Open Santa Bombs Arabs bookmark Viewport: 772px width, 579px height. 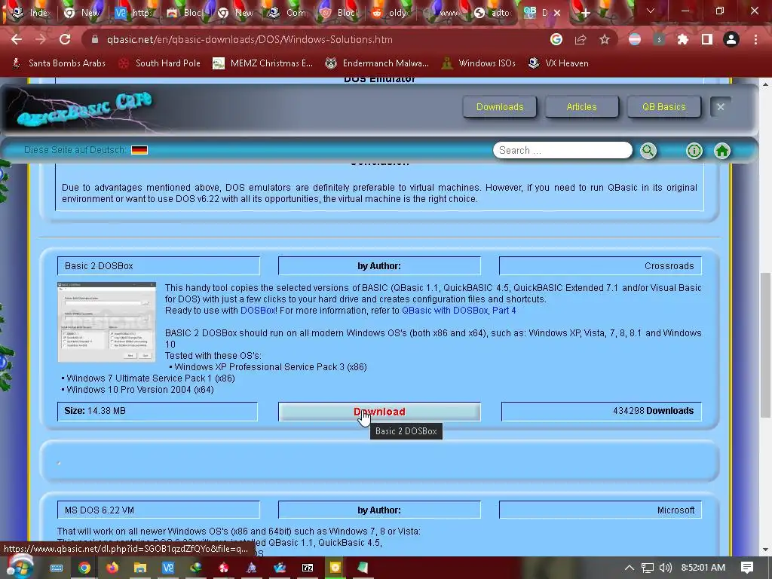(x=59, y=63)
